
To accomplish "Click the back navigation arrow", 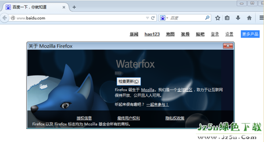I will (x=5, y=18).
